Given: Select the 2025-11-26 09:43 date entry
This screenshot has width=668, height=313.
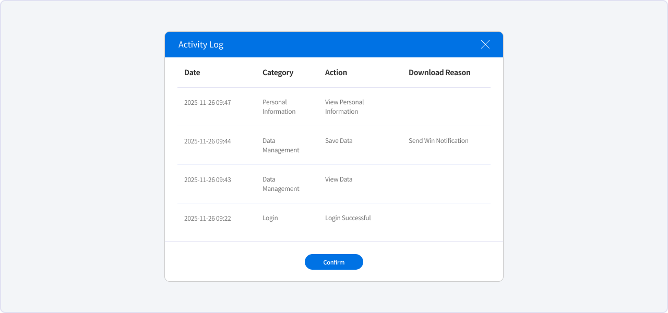Looking at the screenshot, I should click(207, 180).
